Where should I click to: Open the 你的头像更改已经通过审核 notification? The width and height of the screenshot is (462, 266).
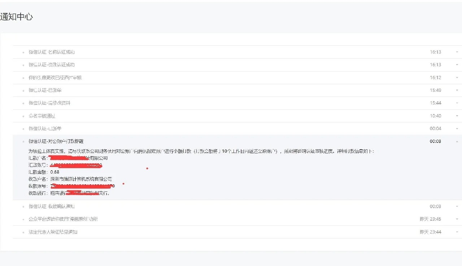(x=55, y=78)
